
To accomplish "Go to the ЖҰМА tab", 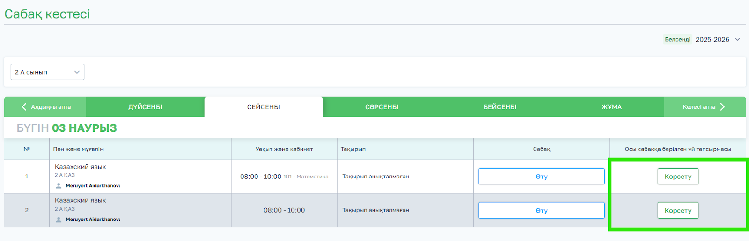I will pos(611,107).
